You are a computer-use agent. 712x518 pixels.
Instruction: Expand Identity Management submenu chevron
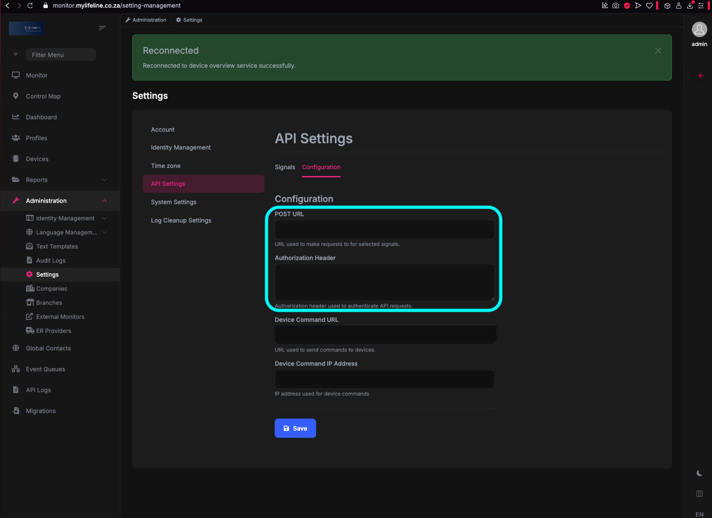(x=105, y=218)
